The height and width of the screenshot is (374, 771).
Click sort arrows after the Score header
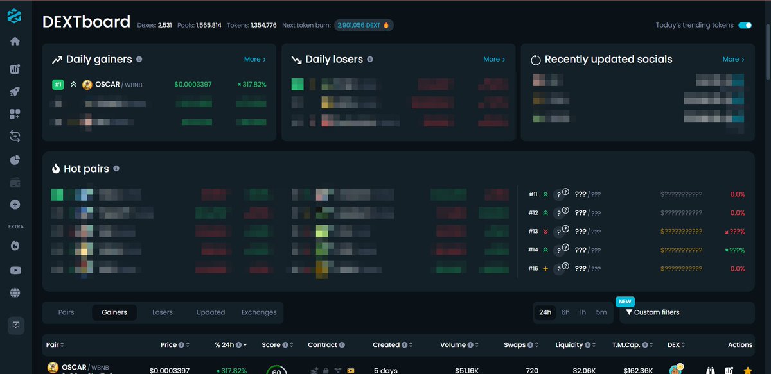tap(292, 345)
